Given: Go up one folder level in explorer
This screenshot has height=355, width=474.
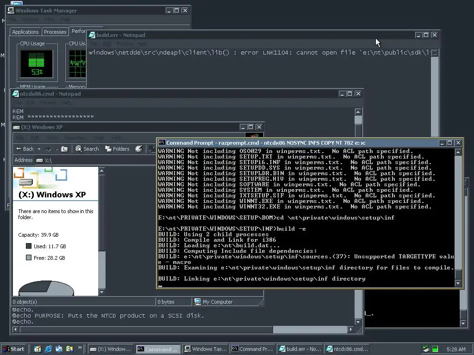Looking at the screenshot, I should pos(64,149).
